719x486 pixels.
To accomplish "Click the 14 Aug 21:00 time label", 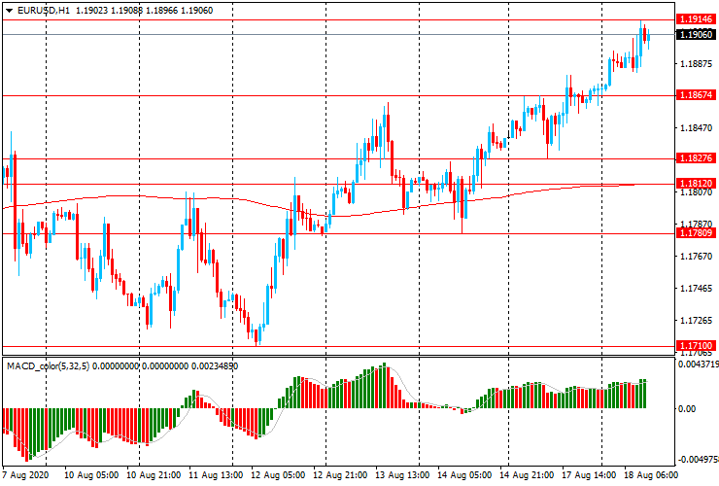I will coord(527,474).
